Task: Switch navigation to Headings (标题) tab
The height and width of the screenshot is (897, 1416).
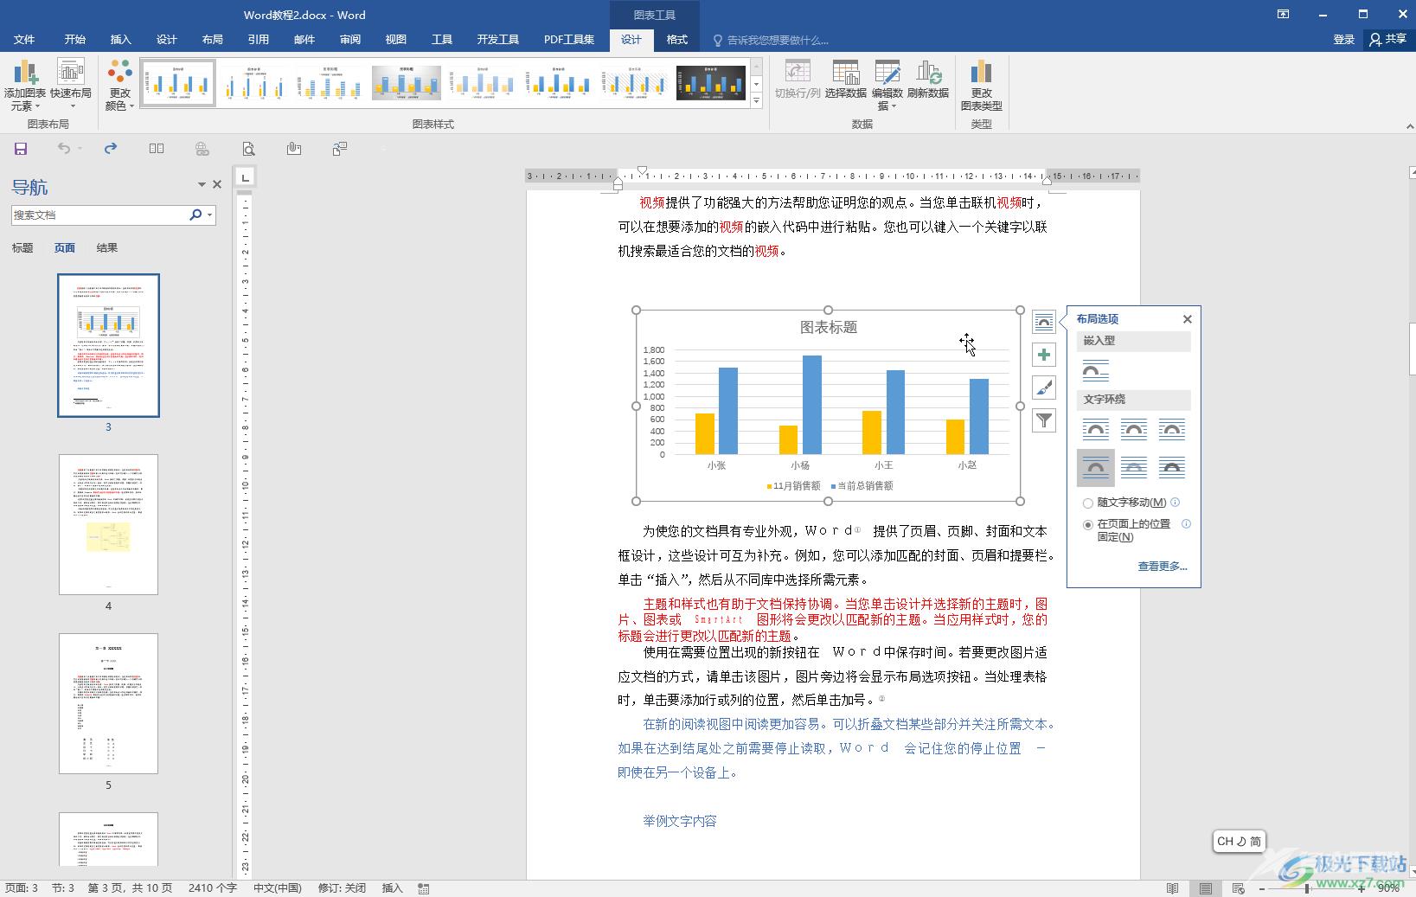Action: 22,248
